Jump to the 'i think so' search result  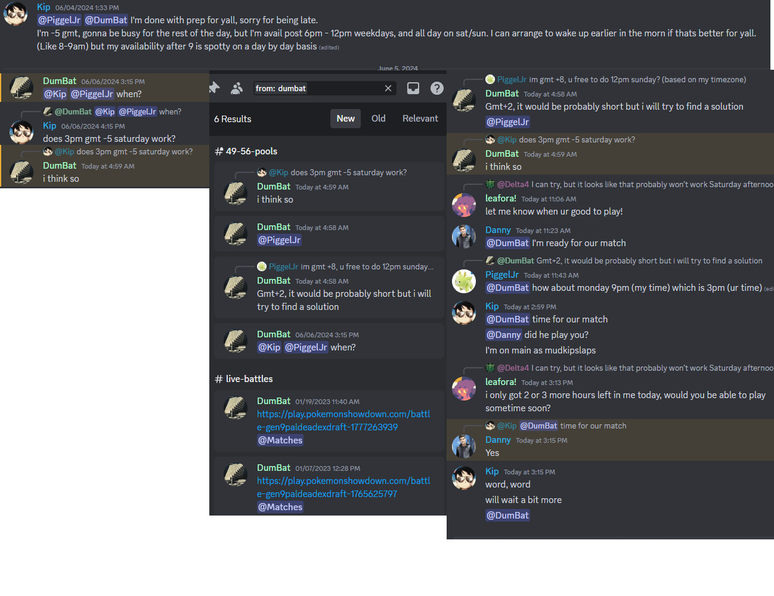click(329, 187)
